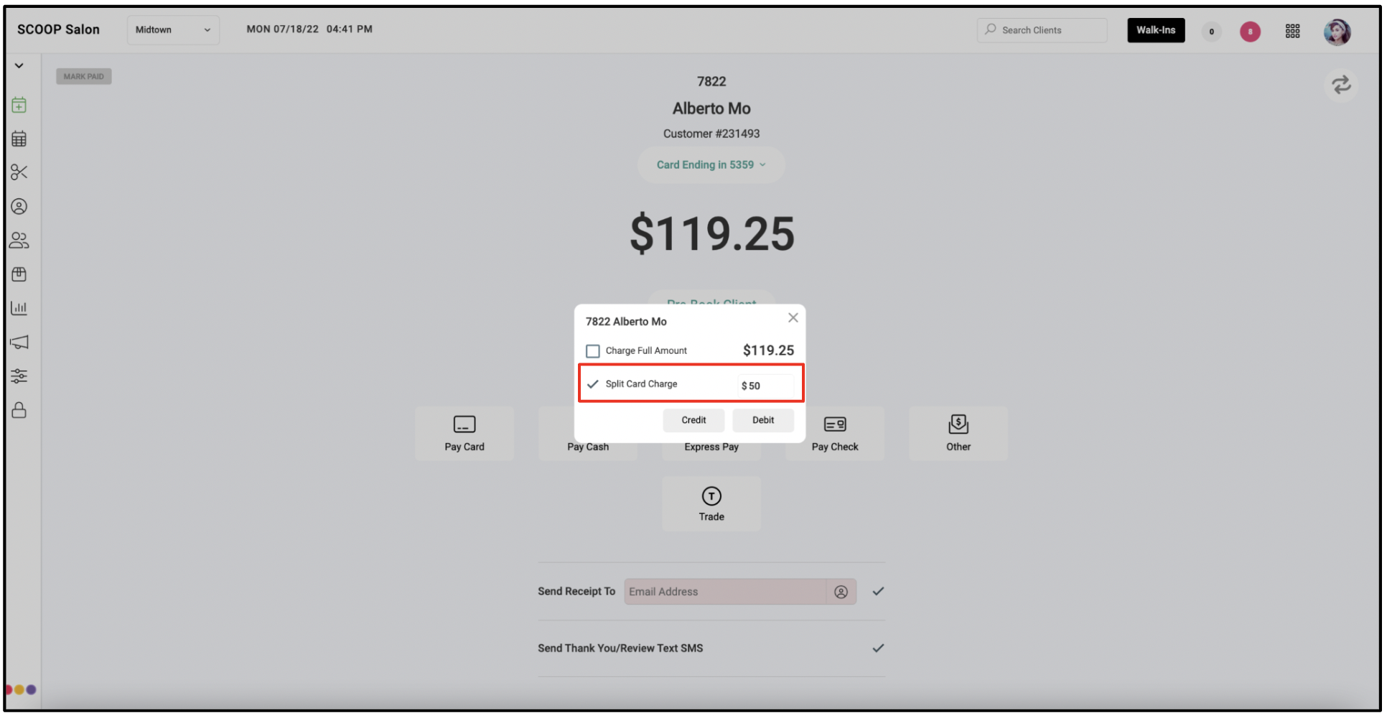
Task: Click the $119.25 total amount
Action: coord(711,233)
